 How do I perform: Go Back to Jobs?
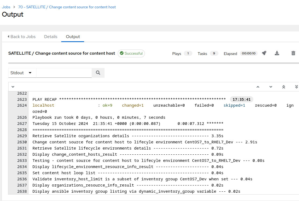(21, 37)
